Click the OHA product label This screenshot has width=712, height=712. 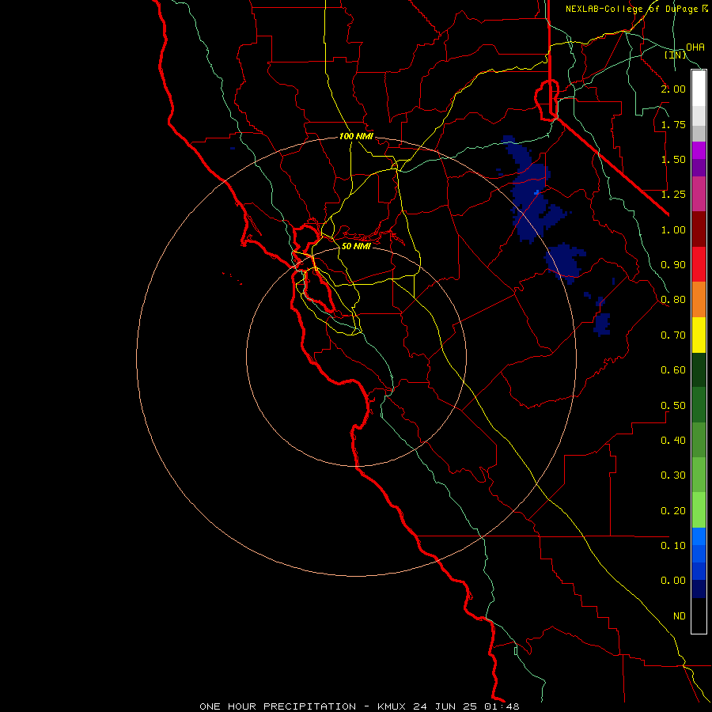(695, 47)
